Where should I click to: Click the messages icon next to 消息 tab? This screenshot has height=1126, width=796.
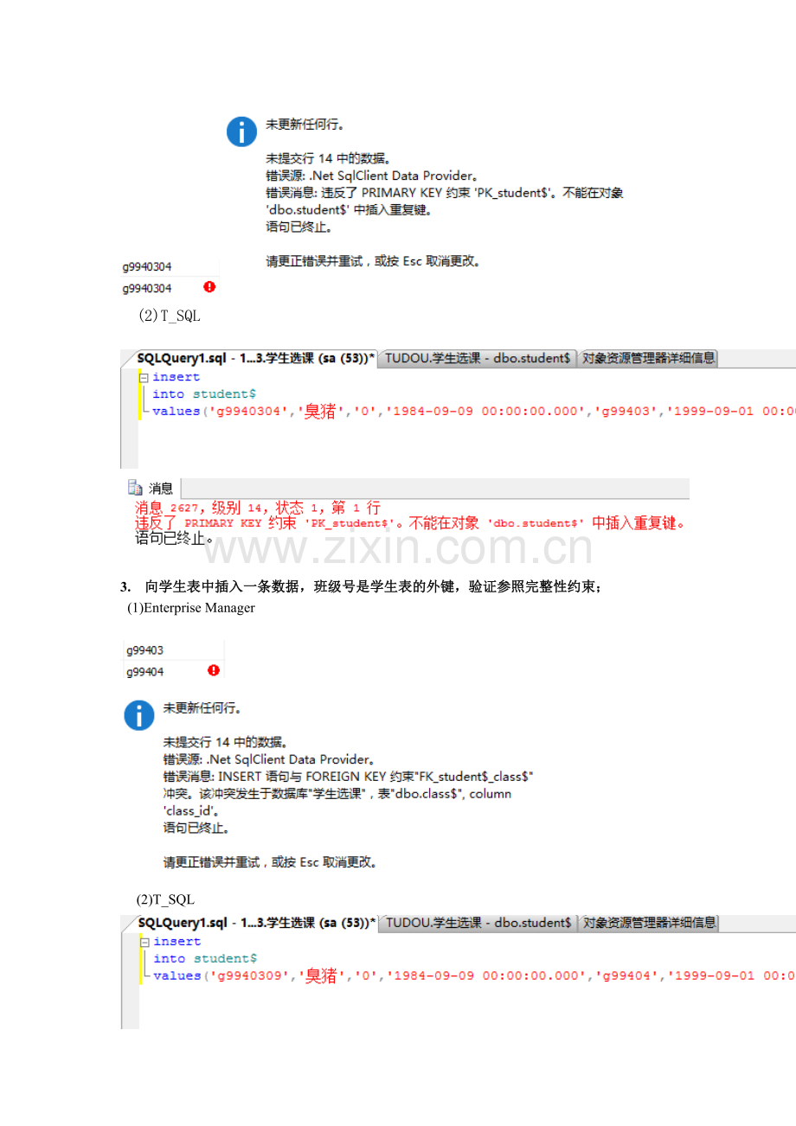tap(135, 488)
